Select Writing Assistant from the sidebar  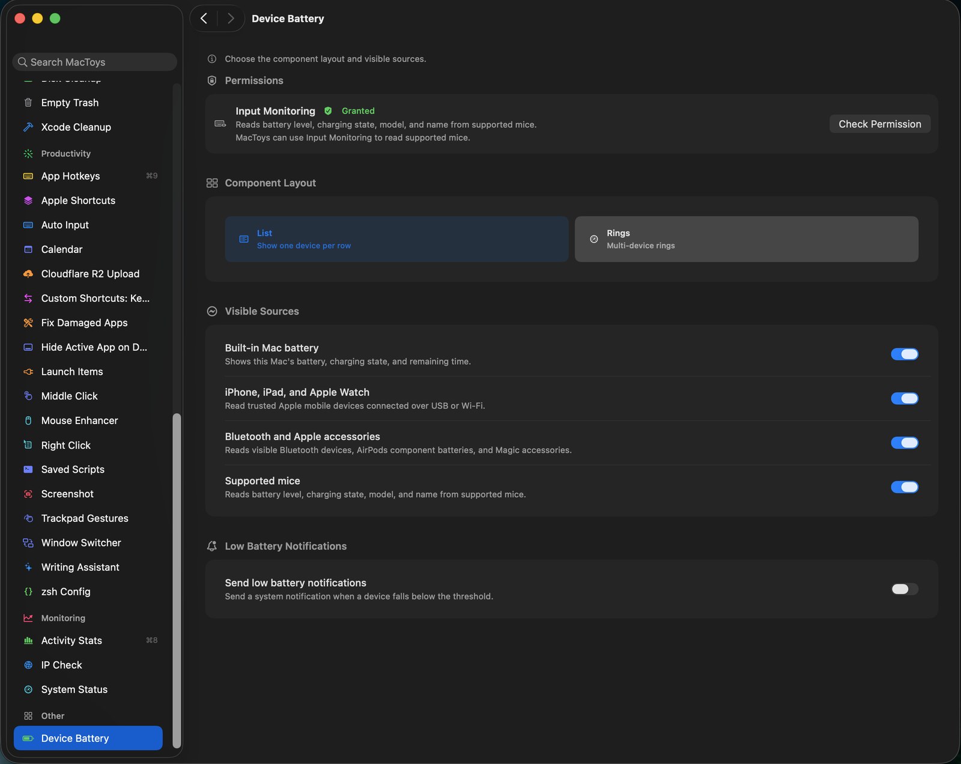coord(88,568)
